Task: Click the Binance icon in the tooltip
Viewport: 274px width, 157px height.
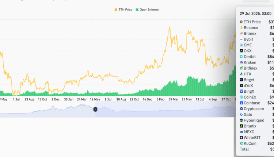Action: (241, 28)
